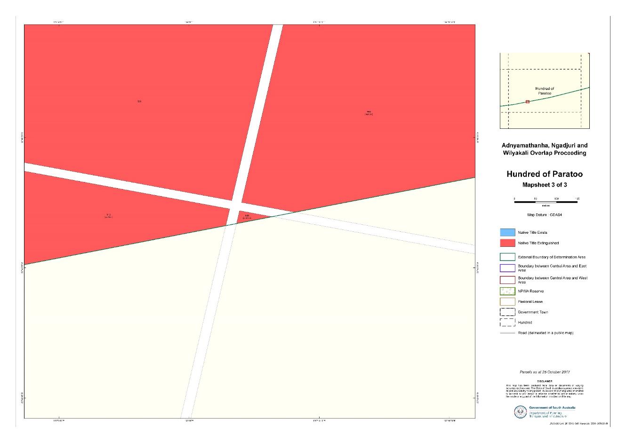
Task: Select the dashed Hundred legend box
Action: 507,323
